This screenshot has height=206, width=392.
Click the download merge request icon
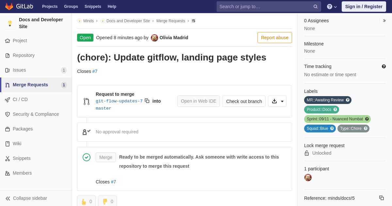pyautogui.click(x=274, y=101)
